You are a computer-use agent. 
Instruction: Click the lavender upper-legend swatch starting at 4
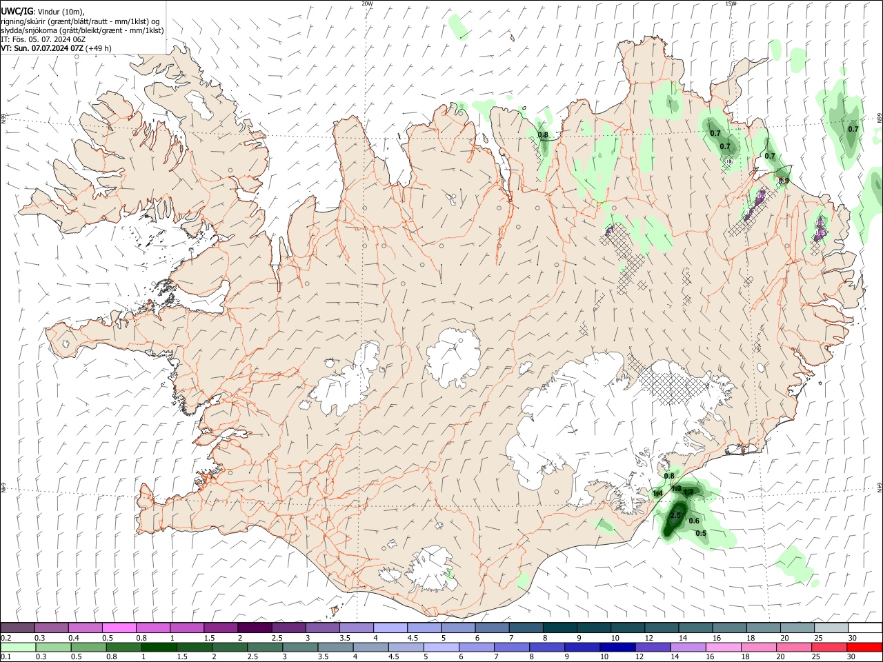(x=390, y=628)
